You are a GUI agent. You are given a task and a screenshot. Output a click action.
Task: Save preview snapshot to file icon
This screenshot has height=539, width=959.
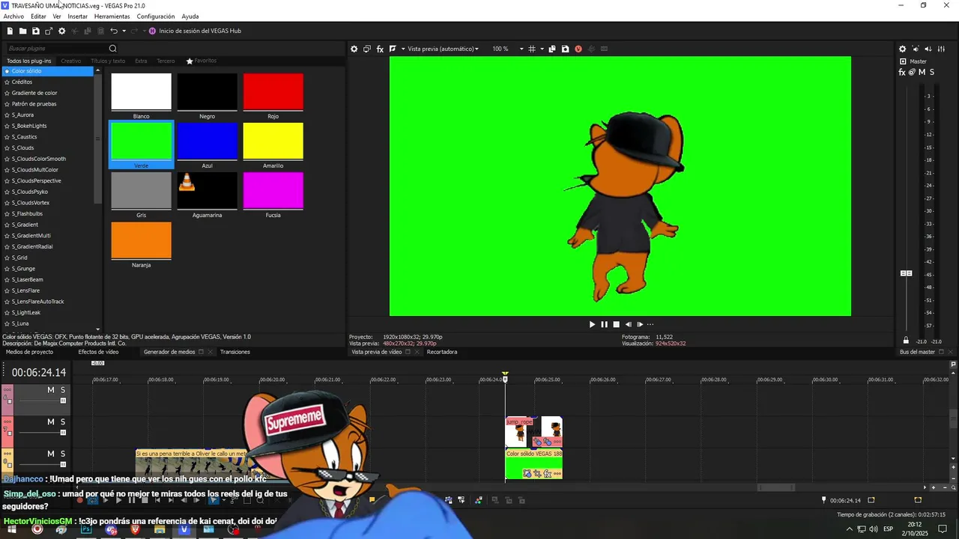pos(565,49)
